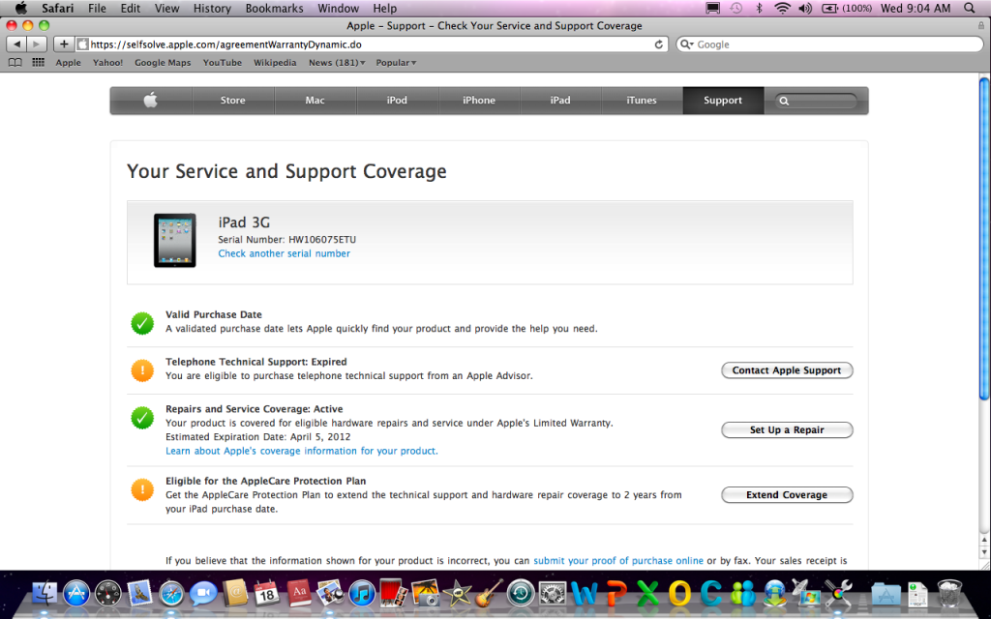Click the Apple logo in site navigation
Viewport: 991px width, 619px height.
tap(150, 101)
